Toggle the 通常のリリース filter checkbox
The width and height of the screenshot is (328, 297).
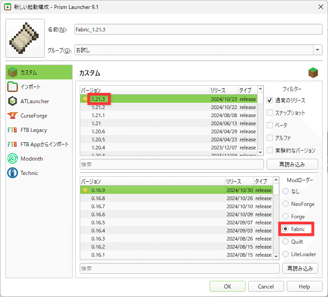(x=270, y=100)
